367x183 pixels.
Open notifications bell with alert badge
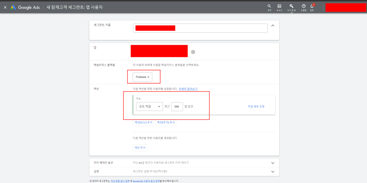tap(312, 7)
